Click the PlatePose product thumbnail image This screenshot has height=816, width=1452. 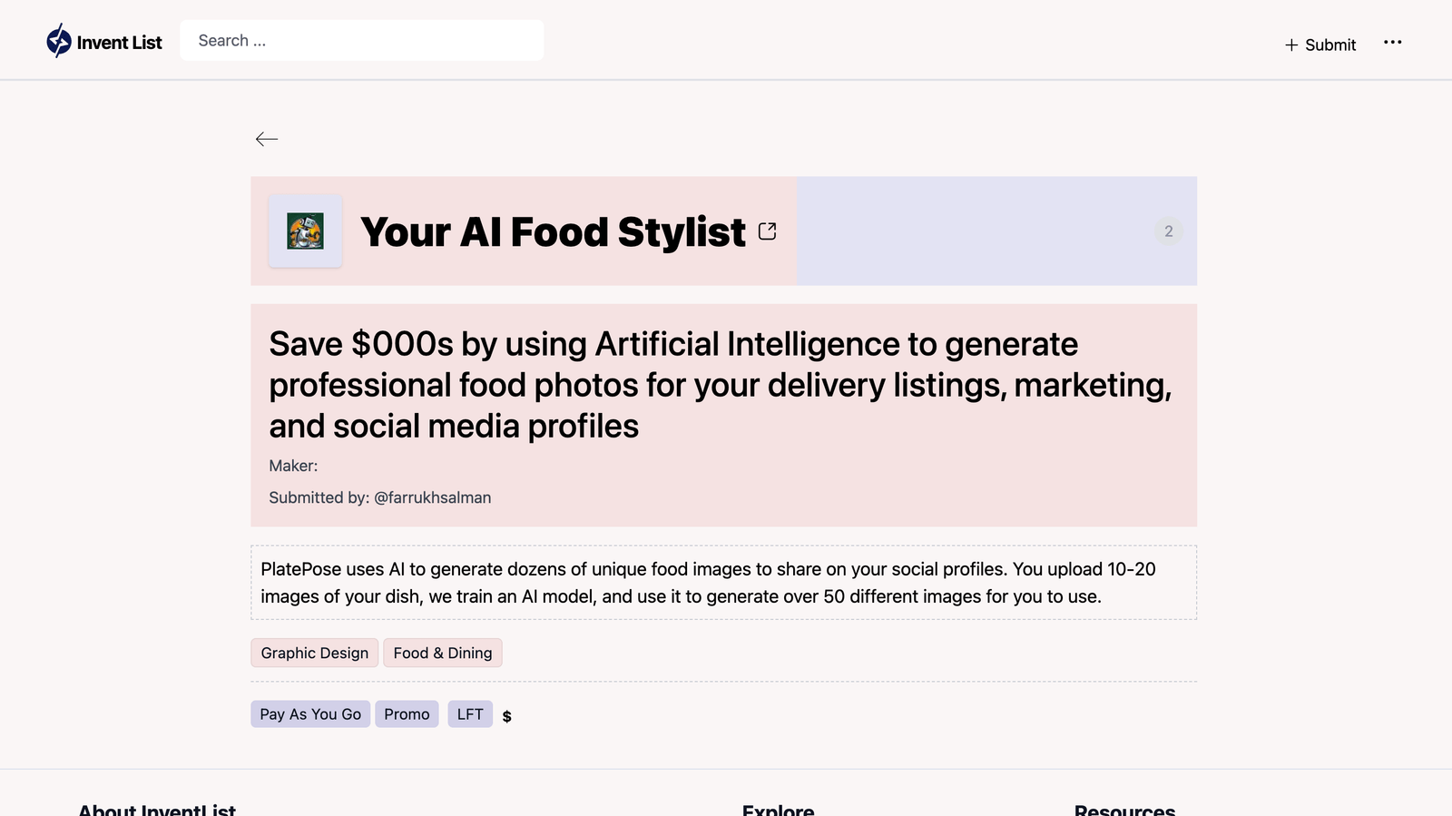[305, 231]
